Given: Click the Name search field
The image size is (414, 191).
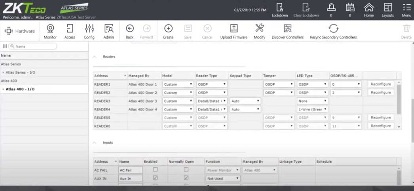Looking at the screenshot, I should click(34, 46).
